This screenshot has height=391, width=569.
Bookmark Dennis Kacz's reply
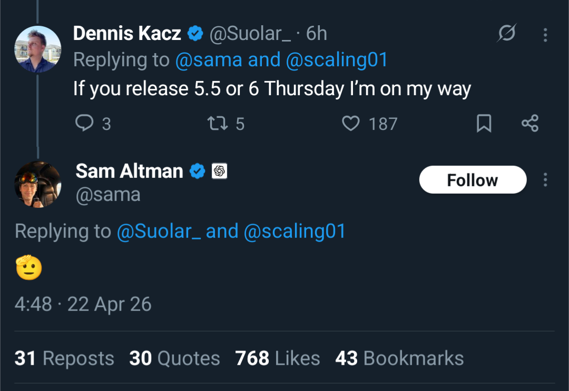(484, 123)
